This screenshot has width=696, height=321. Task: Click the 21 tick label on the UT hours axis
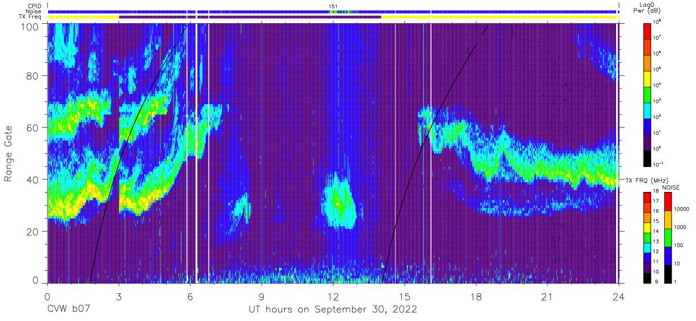point(548,297)
